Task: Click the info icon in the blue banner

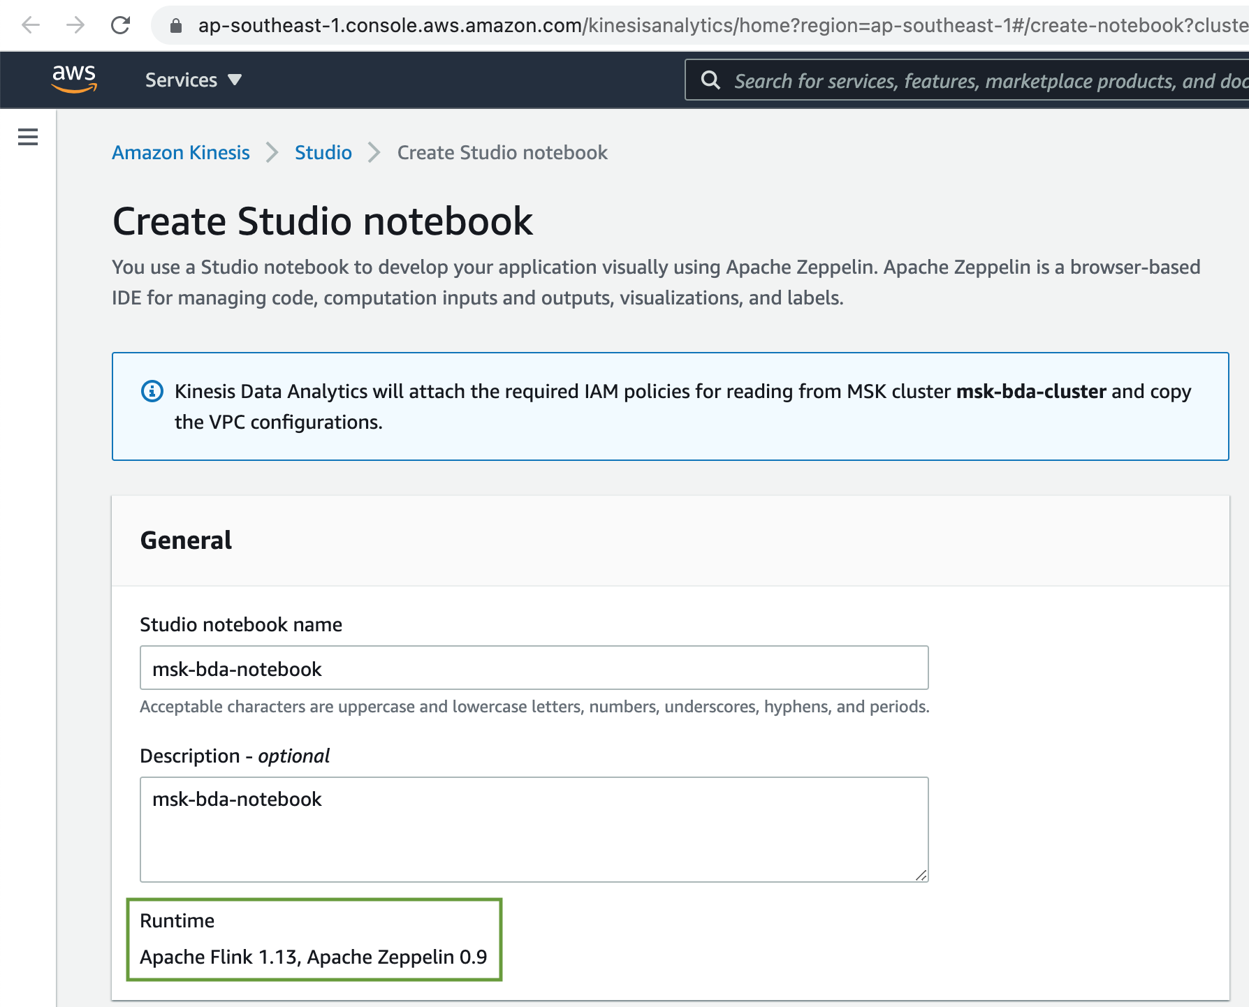Action: click(x=152, y=391)
